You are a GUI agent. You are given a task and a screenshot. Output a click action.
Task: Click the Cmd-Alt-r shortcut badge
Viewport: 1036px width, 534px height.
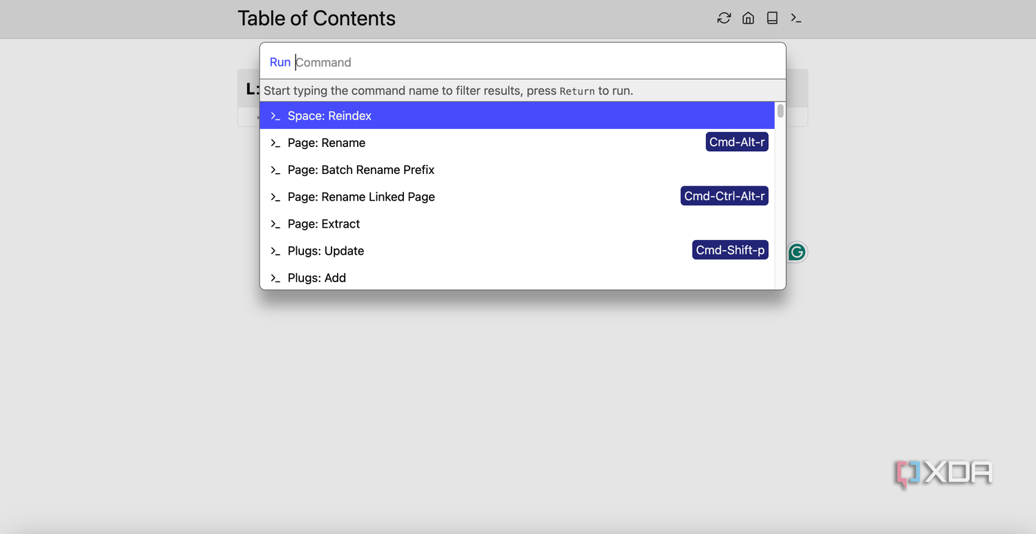point(737,142)
